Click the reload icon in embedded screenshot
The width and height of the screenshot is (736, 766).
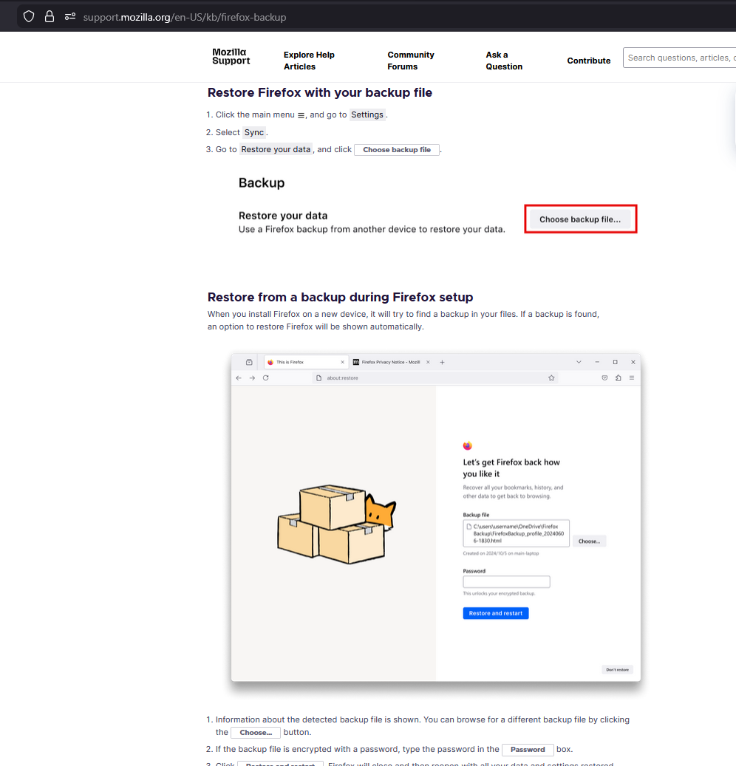(x=266, y=378)
